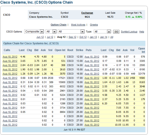
Task: Open the Composite exchange dropdown
Action: [34, 32]
